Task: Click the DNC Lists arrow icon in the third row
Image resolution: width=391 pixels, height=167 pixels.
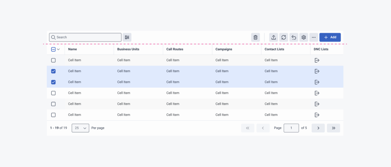Action: coord(317,82)
